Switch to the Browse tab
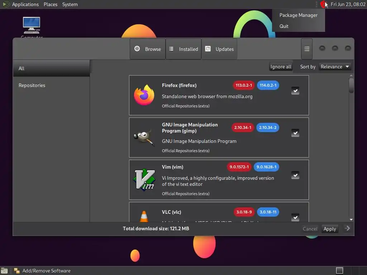The image size is (367, 275). click(148, 49)
